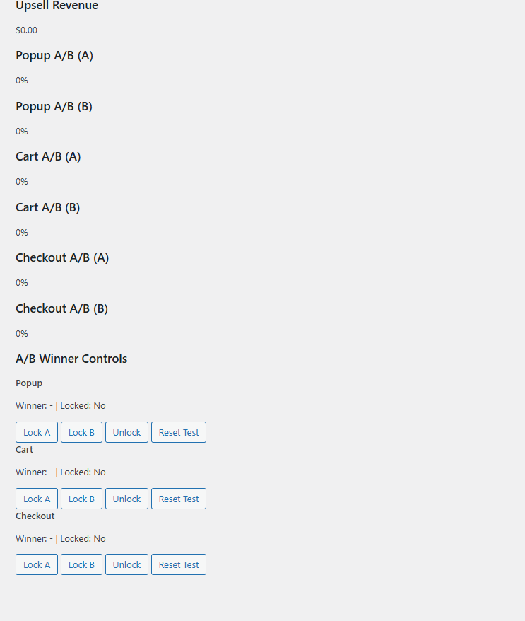The height and width of the screenshot is (621, 525).
Task: Click the Checkout winner status line
Action: [61, 539]
